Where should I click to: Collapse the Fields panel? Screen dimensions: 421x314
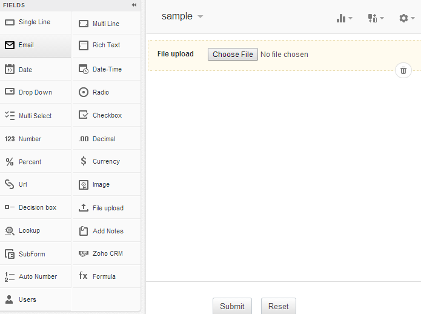134,5
